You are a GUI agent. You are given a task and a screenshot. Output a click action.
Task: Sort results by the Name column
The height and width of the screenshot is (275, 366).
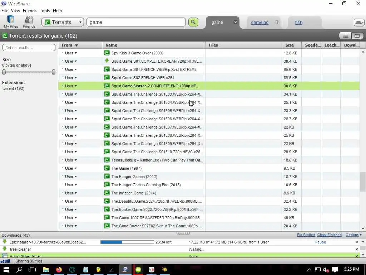(154, 45)
